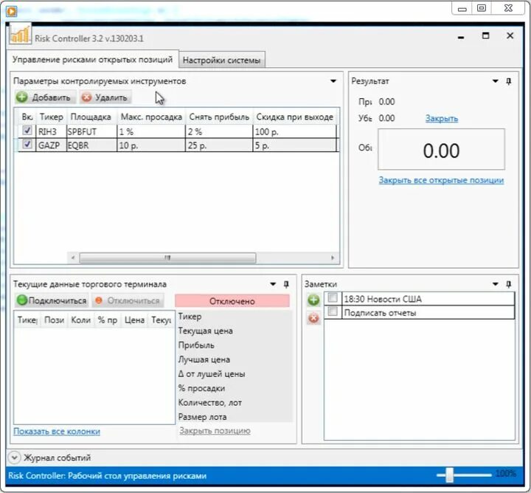Click the Площадка column header
This screenshot has height=493, width=531.
pos(91,117)
